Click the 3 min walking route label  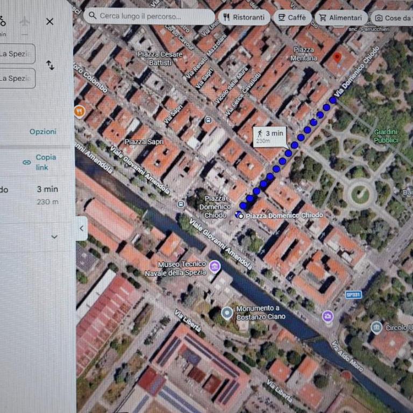point(270,136)
